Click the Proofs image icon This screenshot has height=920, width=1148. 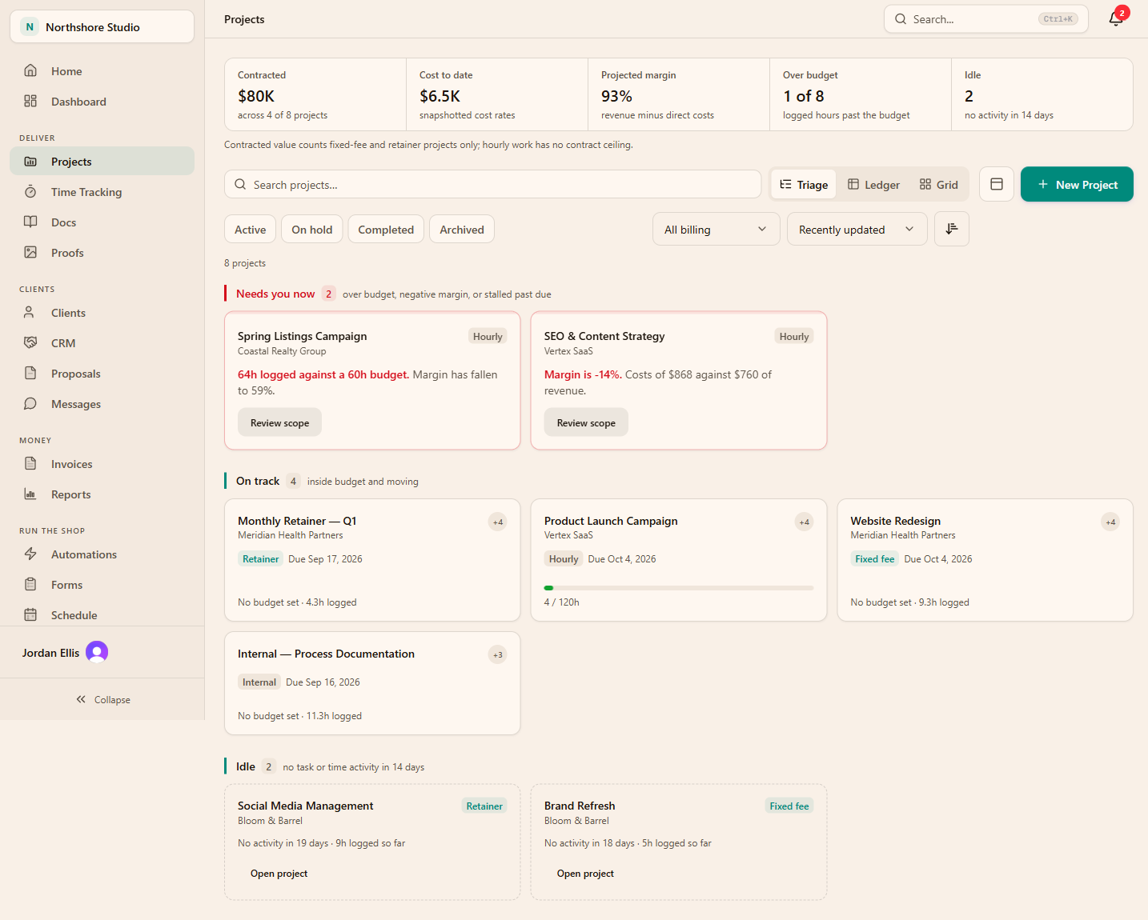(x=30, y=252)
